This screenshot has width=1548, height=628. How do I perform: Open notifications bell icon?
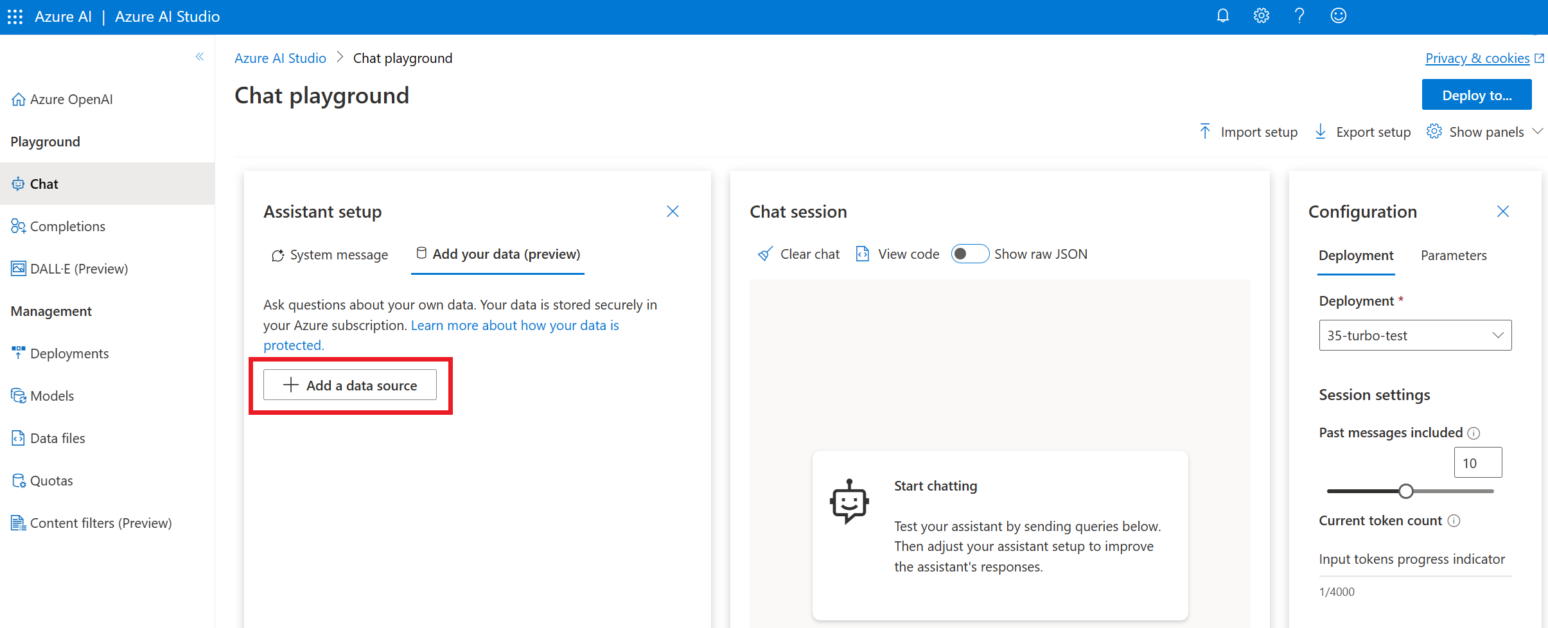[x=1223, y=16]
